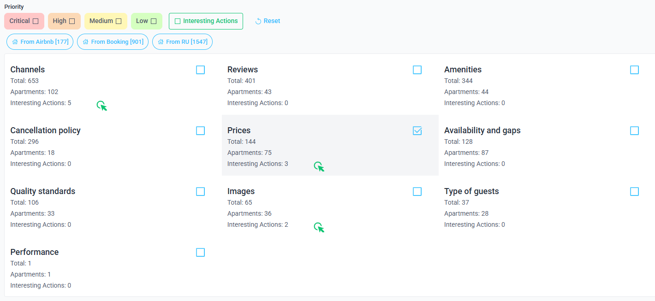Select the Performance category checkbox
Image resolution: width=655 pixels, height=301 pixels.
coord(200,253)
